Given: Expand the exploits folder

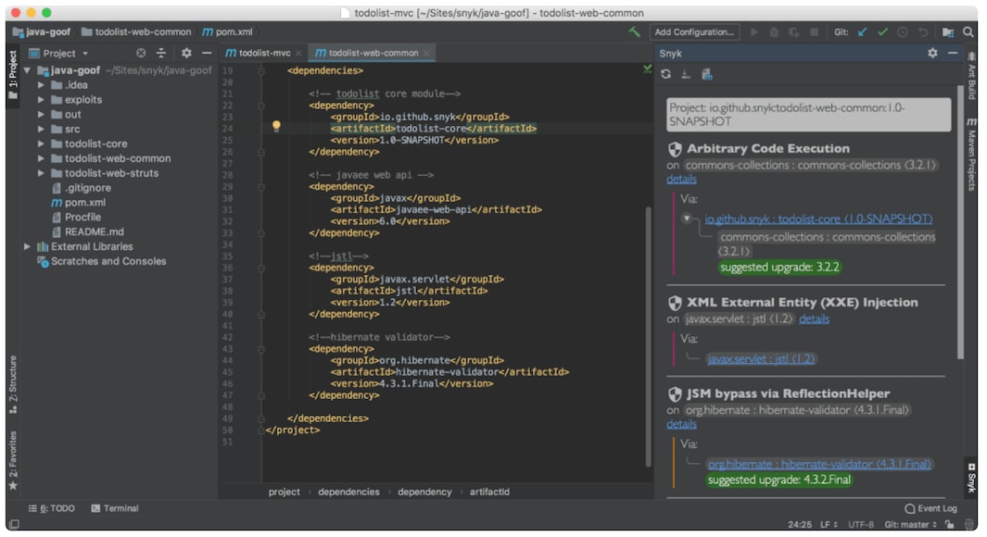Looking at the screenshot, I should point(41,99).
